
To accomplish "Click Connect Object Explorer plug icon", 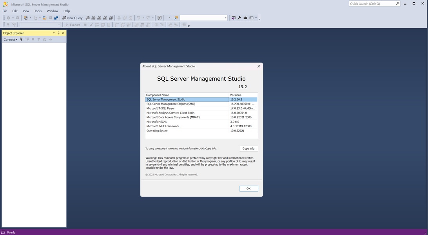I will [21, 40].
